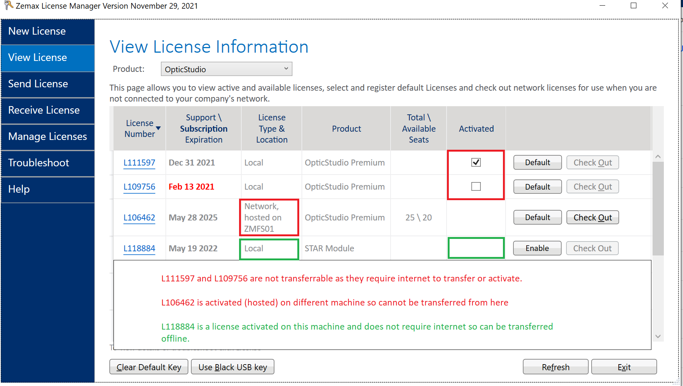Image resolution: width=683 pixels, height=386 pixels.
Task: Click the Clear Default Key button
Action: (149, 367)
